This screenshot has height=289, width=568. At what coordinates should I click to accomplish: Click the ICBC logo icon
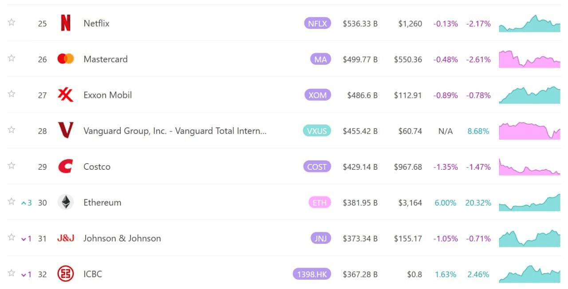65,273
